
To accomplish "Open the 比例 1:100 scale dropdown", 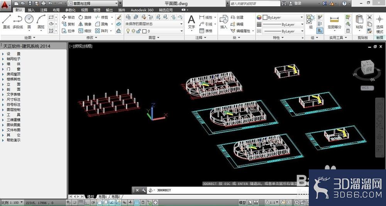I will tap(12, 203).
